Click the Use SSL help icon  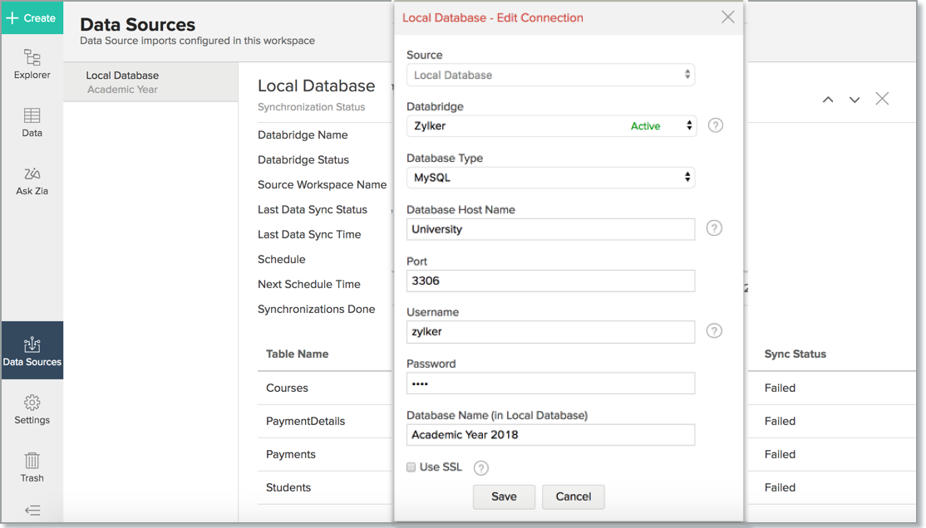point(480,467)
